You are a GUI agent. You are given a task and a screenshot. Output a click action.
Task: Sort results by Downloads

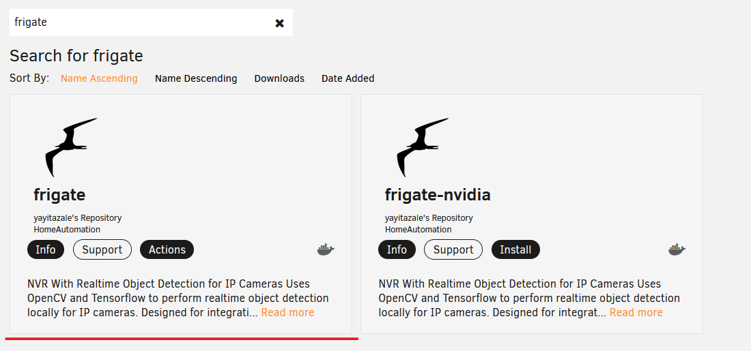pyautogui.click(x=279, y=78)
